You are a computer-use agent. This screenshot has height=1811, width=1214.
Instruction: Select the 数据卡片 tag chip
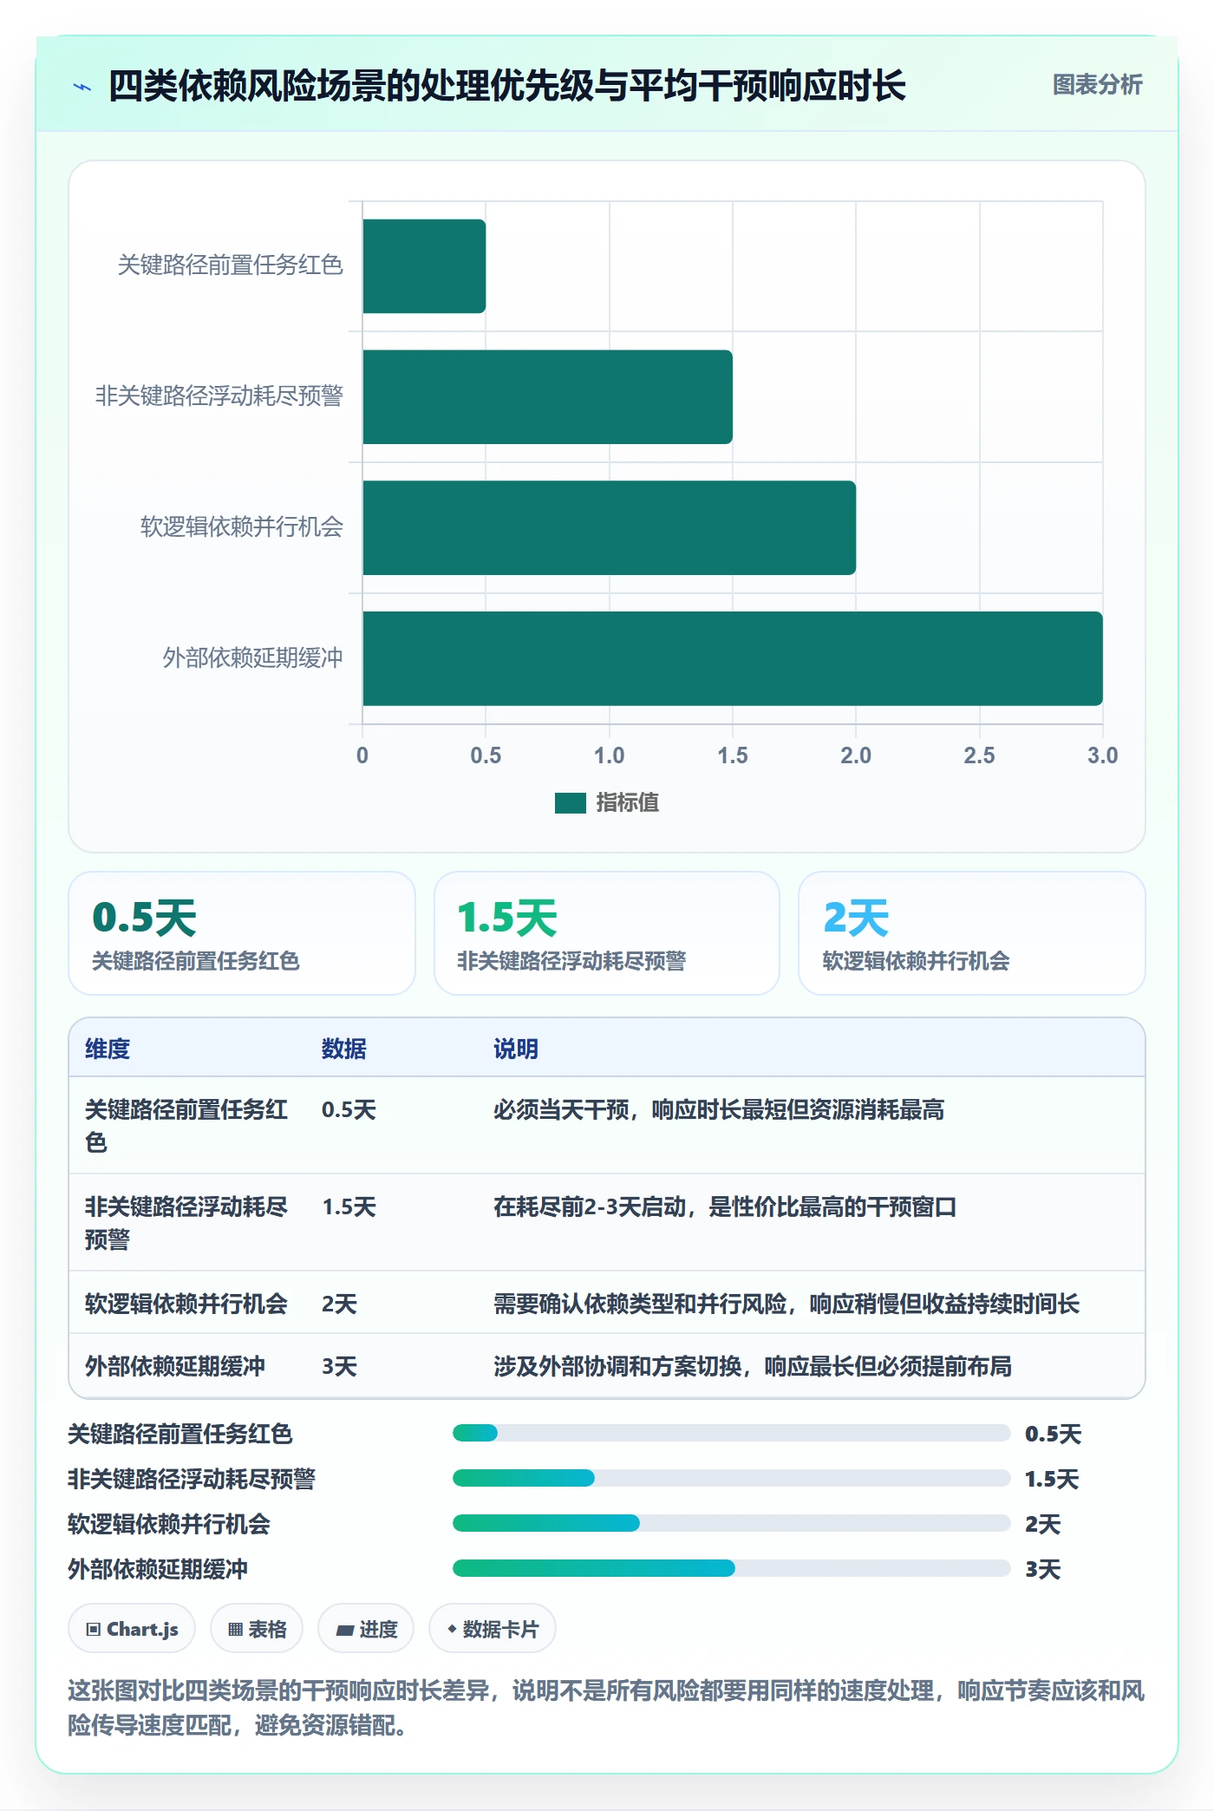point(493,1629)
